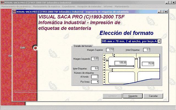The width and height of the screenshot is (176, 110).
Task: Click the Margen Izquierdo label
Action: tap(82, 59)
